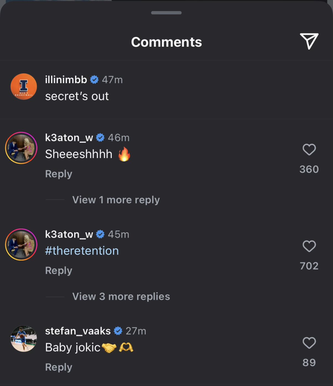
Task: Open illinimbb username link
Action: pyautogui.click(x=66, y=80)
